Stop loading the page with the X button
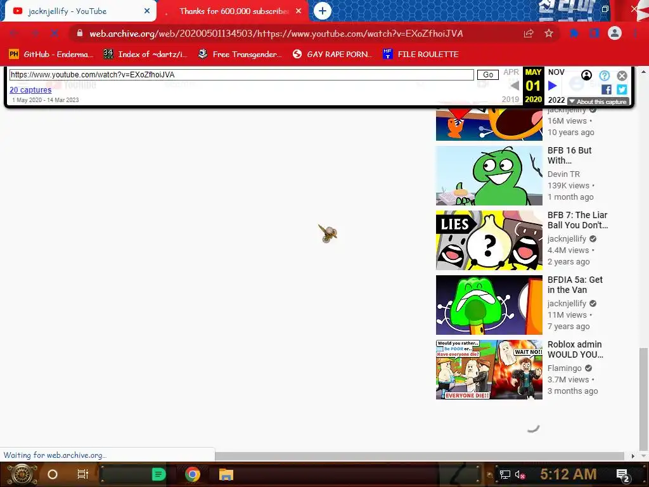The height and width of the screenshot is (487, 649). click(55, 33)
